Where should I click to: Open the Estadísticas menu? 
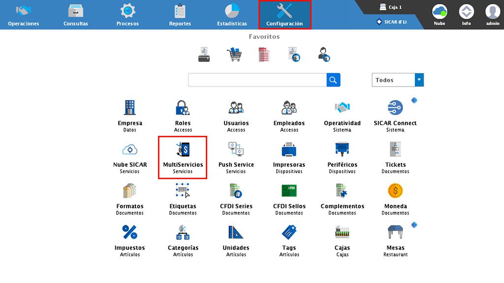(232, 15)
